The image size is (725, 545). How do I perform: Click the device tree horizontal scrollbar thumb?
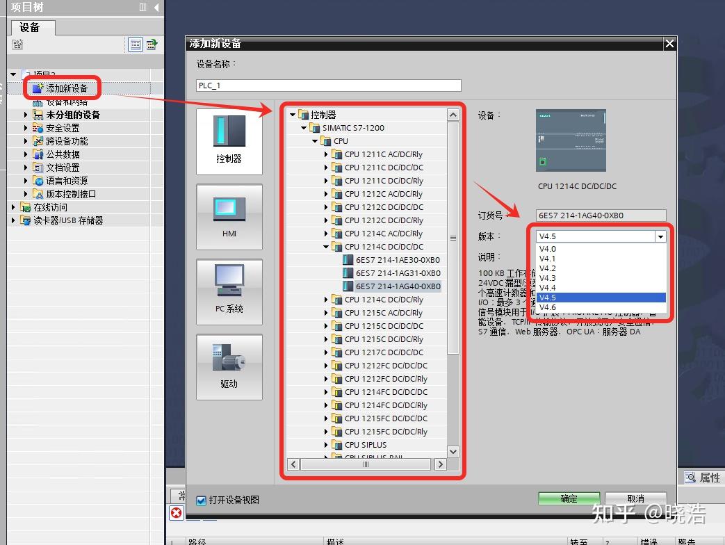click(x=366, y=464)
